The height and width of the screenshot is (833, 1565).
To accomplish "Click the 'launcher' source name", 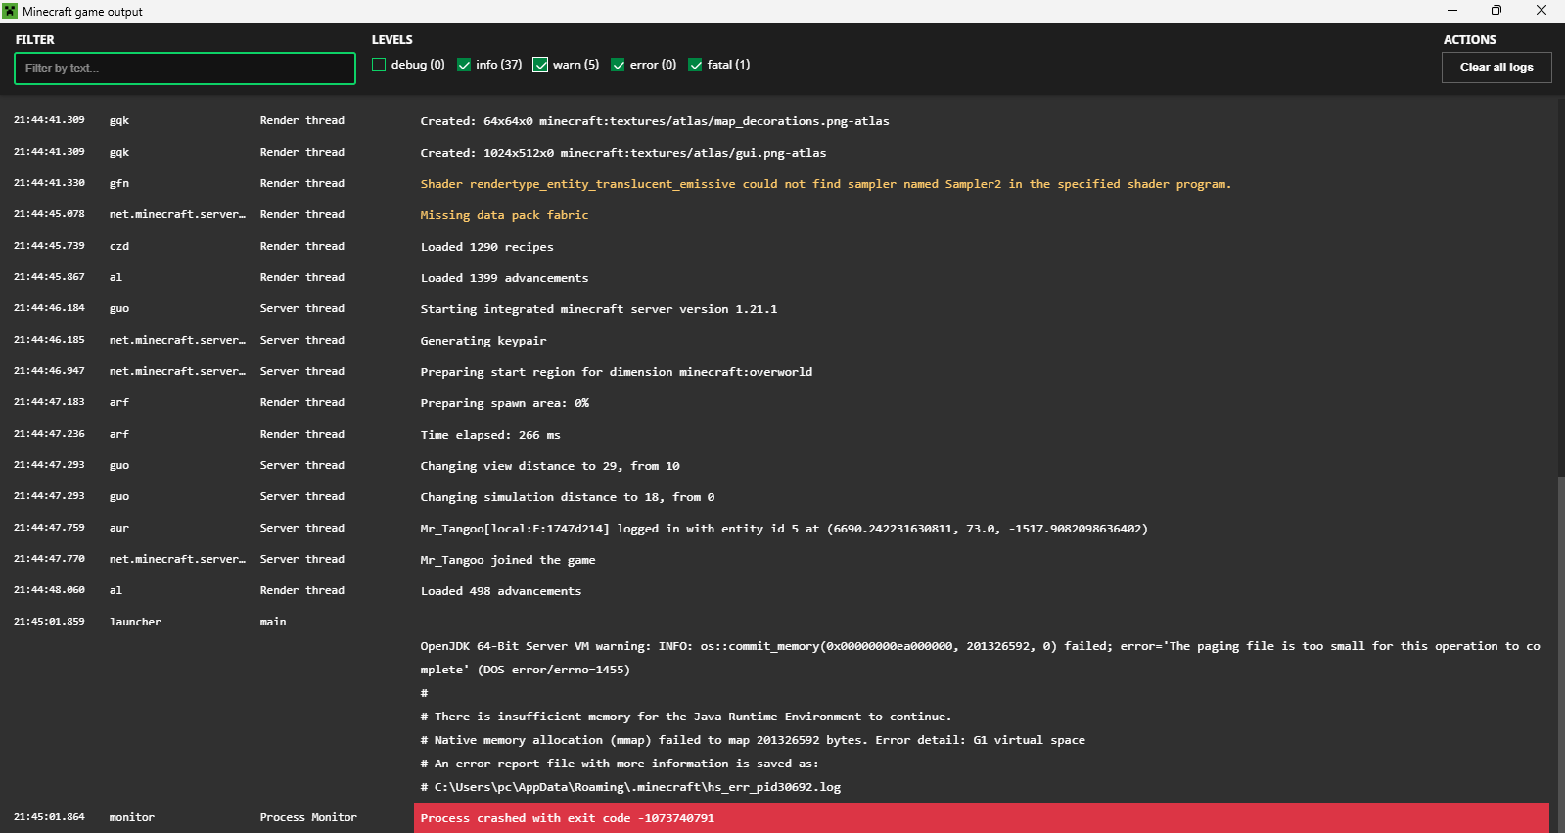I will pyautogui.click(x=135, y=622).
